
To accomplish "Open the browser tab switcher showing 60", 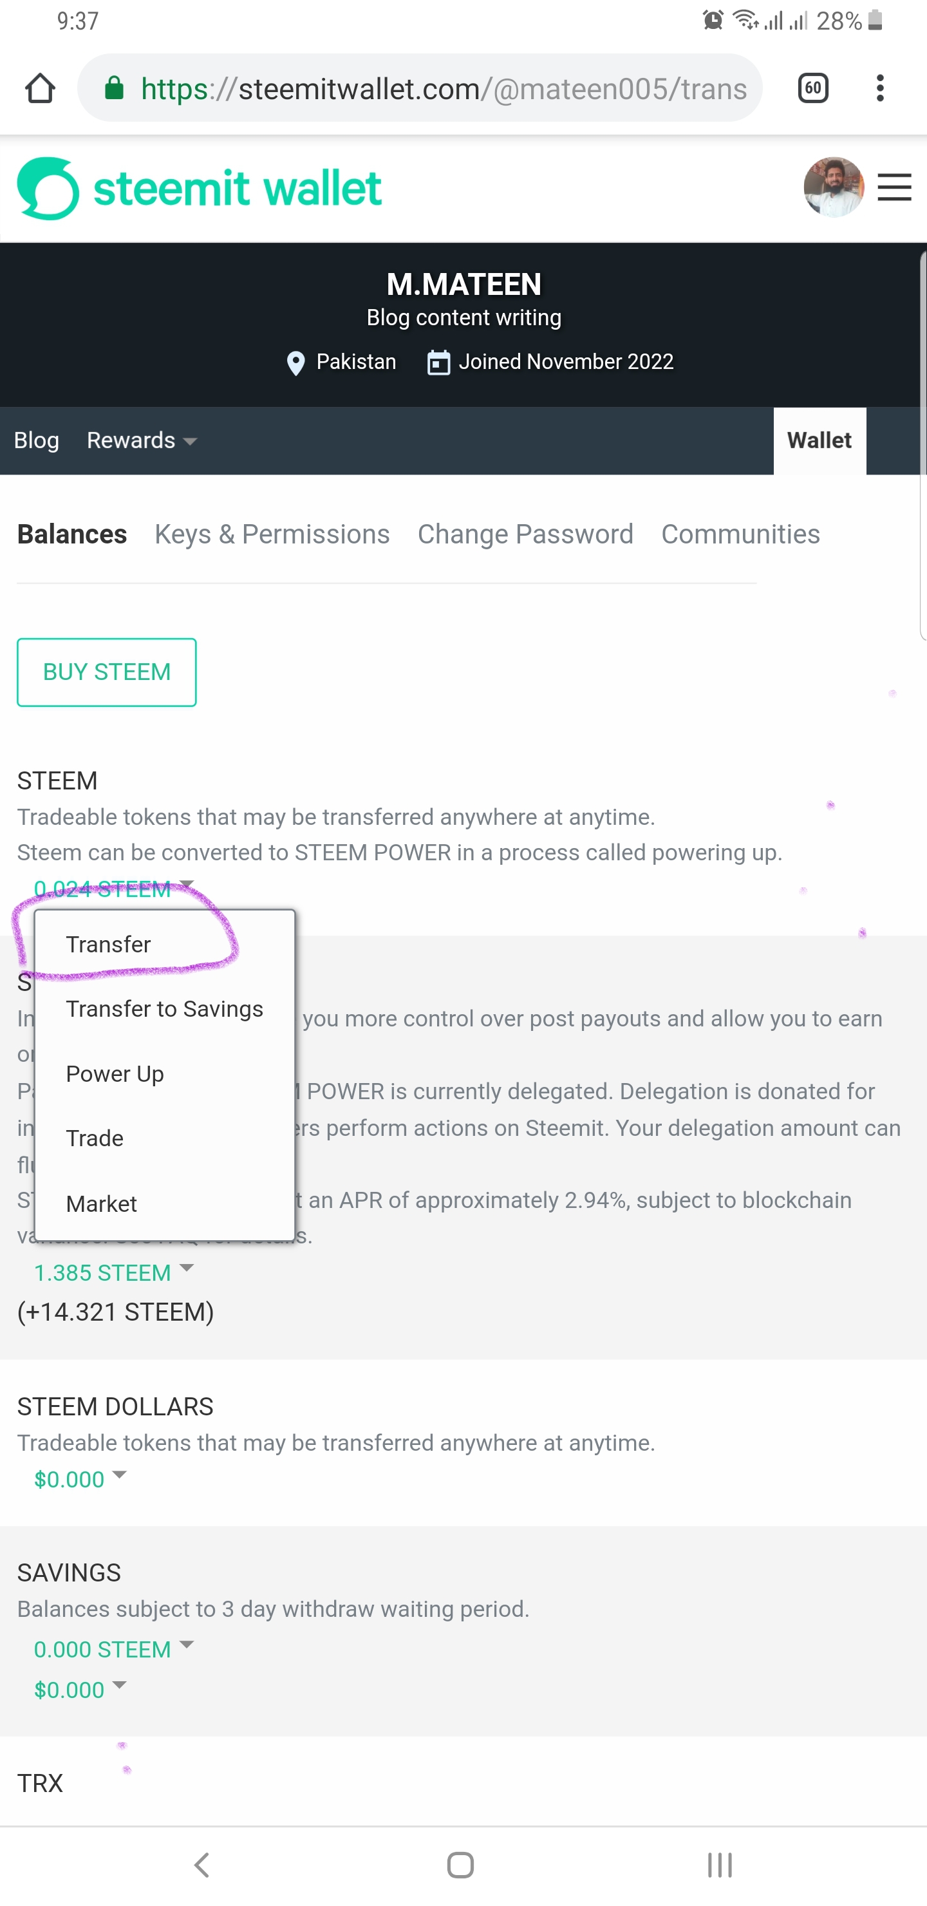I will [x=813, y=89].
